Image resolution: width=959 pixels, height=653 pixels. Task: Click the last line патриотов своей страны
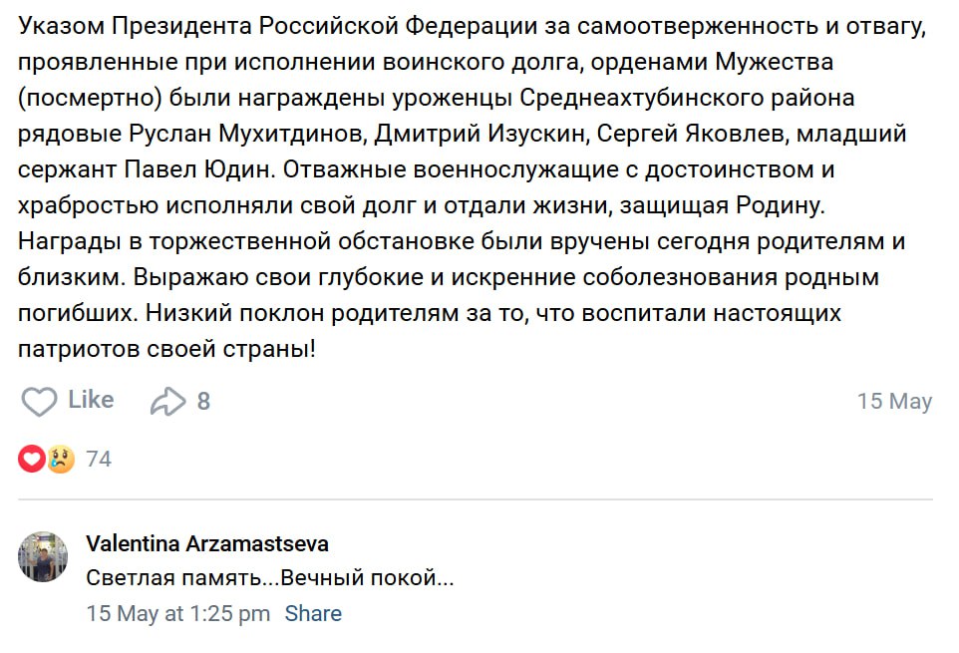coord(169,349)
